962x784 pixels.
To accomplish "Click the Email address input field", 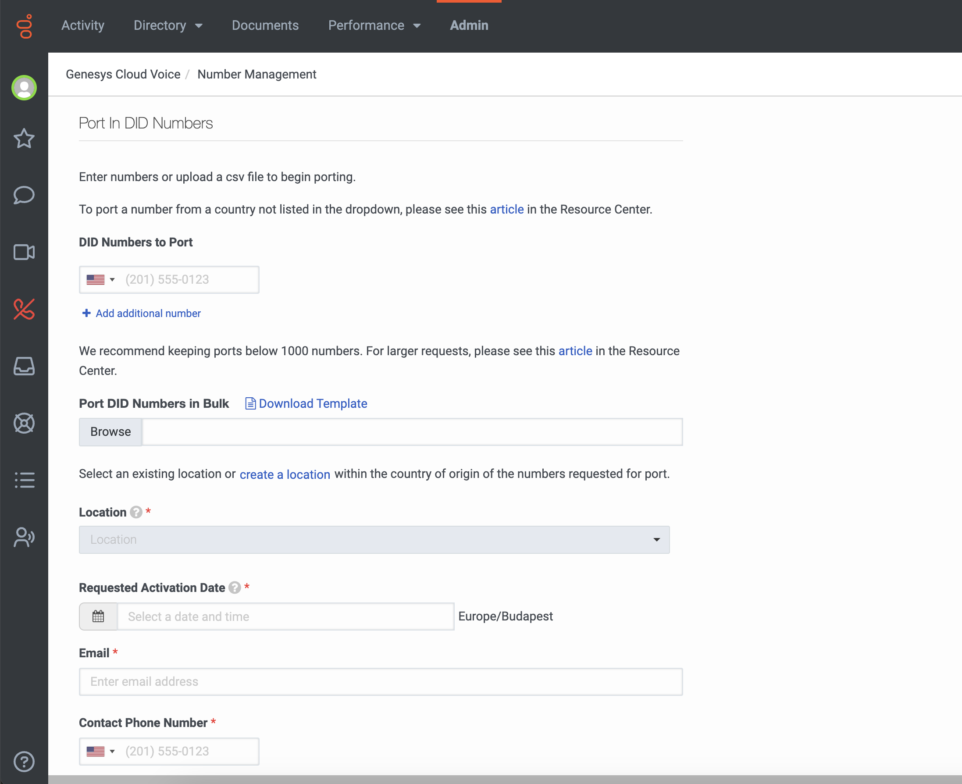I will point(380,681).
